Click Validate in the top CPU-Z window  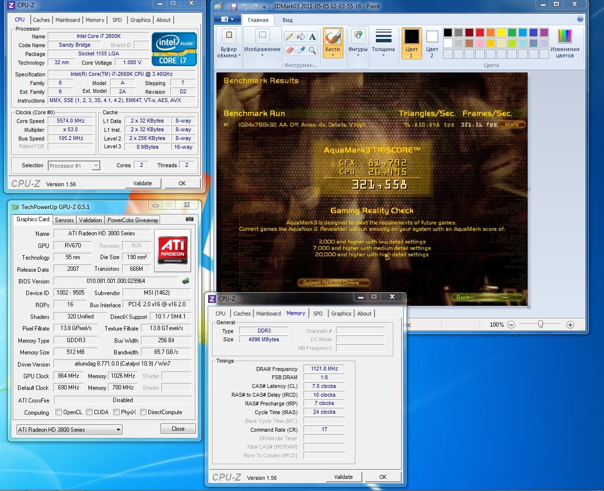[142, 183]
